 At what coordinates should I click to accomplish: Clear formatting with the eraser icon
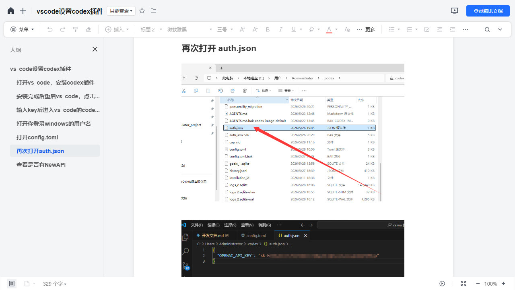click(x=89, y=29)
